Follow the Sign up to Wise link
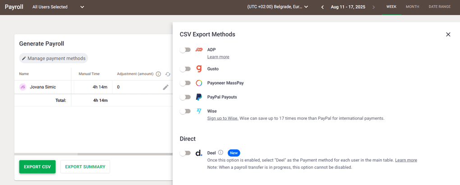 [x=223, y=118]
